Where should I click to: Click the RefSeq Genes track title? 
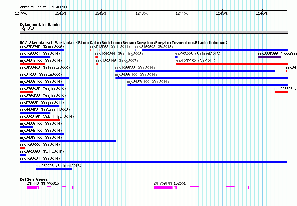click(x=34, y=179)
